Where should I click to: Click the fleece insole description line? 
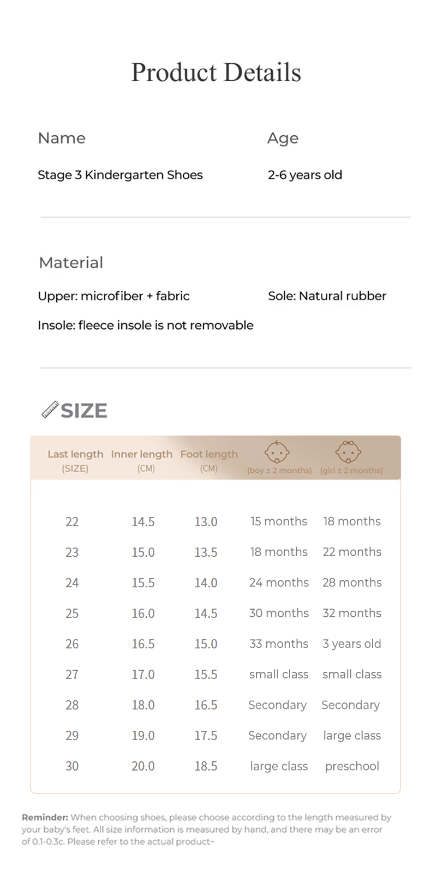point(146,326)
